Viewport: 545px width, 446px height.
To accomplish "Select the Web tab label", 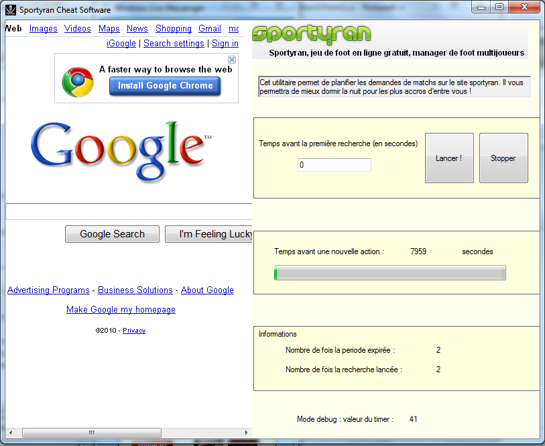I will point(13,29).
